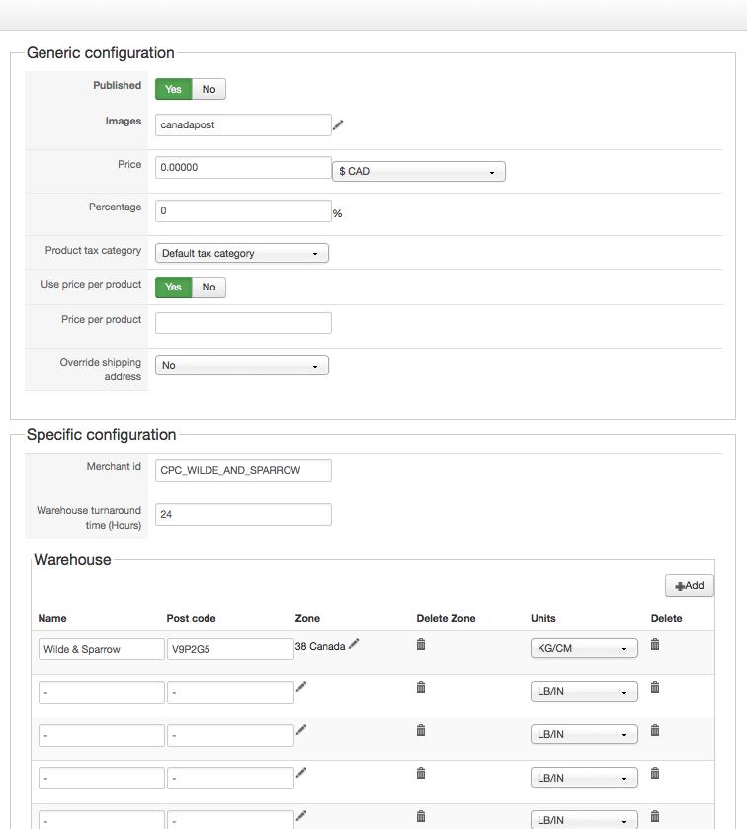Edit zone for Wilde & Sparrow warehouse

pos(354,644)
